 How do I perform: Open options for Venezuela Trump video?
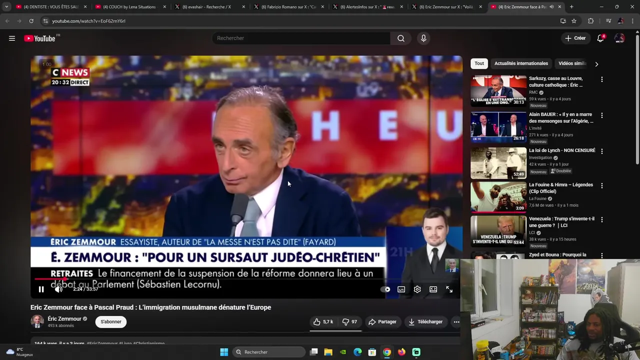(x=601, y=220)
